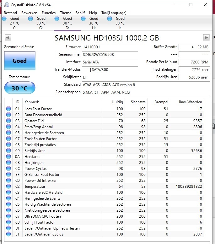Open the Schijf menu
The height and width of the screenshot is (244, 215).
(x=80, y=13)
